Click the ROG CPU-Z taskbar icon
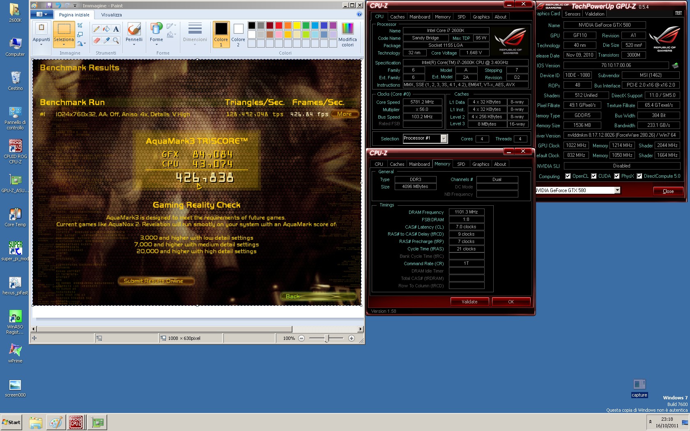690x431 pixels. coord(76,422)
